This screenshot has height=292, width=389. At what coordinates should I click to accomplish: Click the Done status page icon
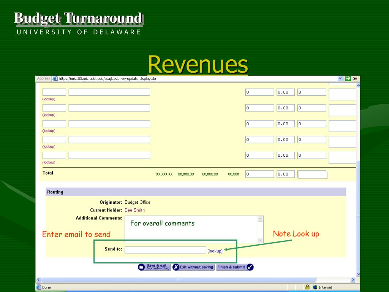(39, 287)
